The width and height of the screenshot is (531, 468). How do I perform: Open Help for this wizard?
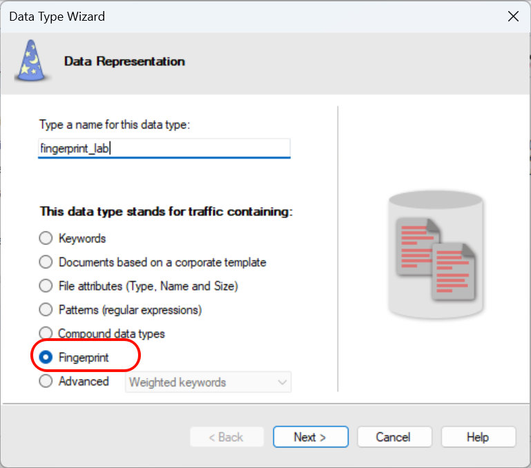pos(478,437)
